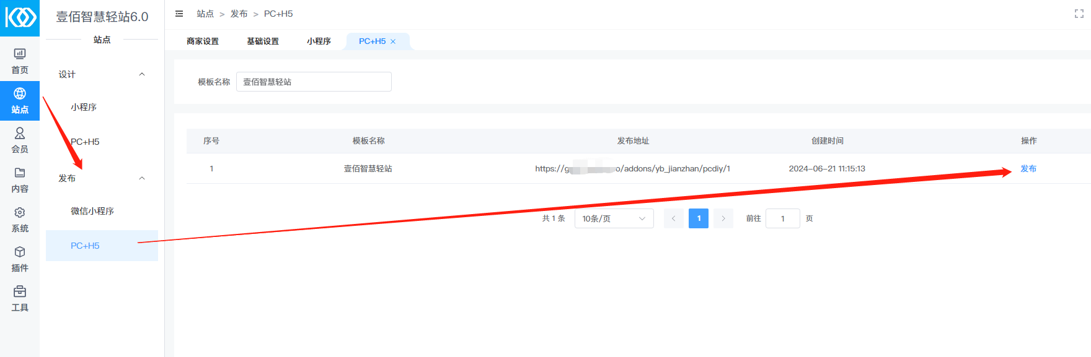This screenshot has width=1091, height=357.
Task: Open the 10条/页 page size dropdown
Action: point(614,218)
